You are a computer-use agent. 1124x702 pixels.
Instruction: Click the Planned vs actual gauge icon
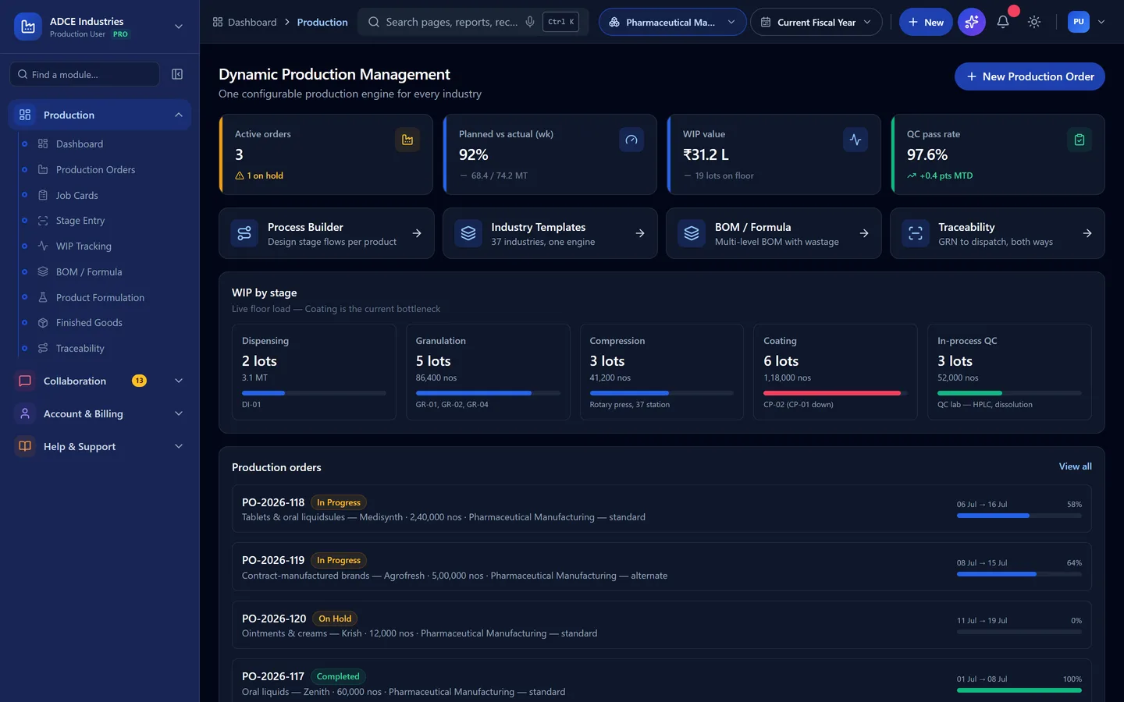click(631, 140)
